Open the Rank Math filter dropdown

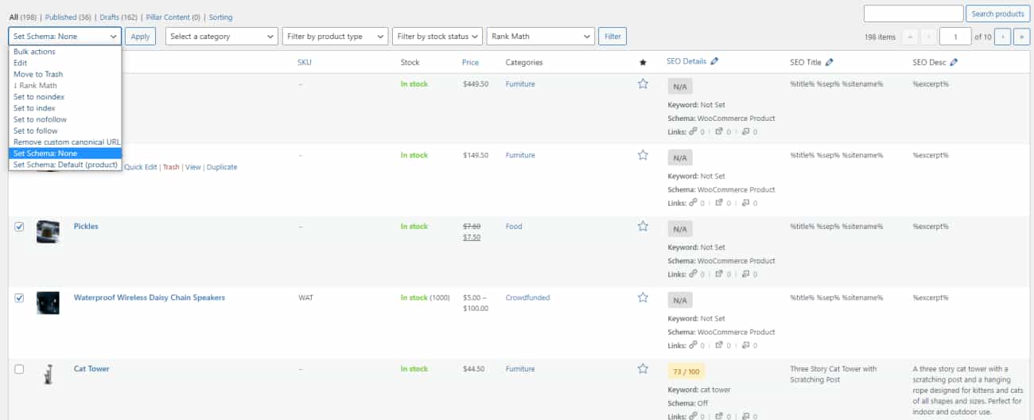(x=541, y=36)
